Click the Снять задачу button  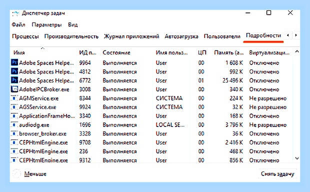click(x=277, y=174)
